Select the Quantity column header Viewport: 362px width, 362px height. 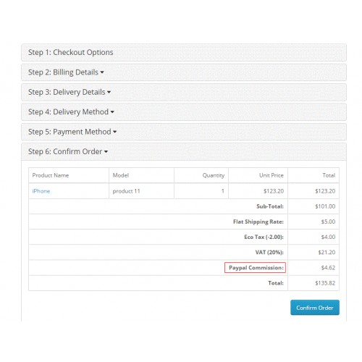tap(214, 175)
